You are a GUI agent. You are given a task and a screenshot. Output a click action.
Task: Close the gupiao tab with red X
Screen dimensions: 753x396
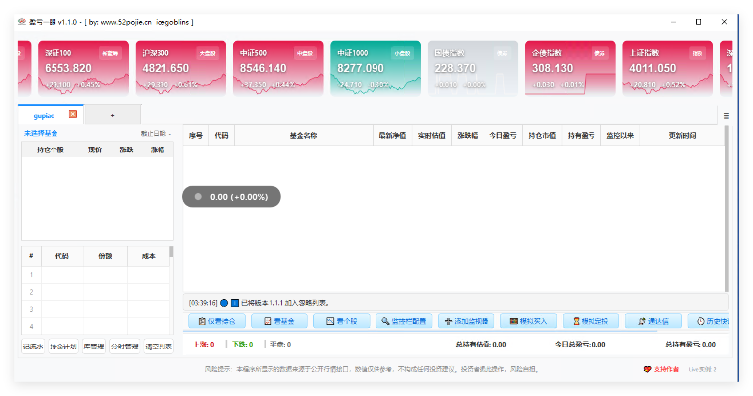(73, 114)
